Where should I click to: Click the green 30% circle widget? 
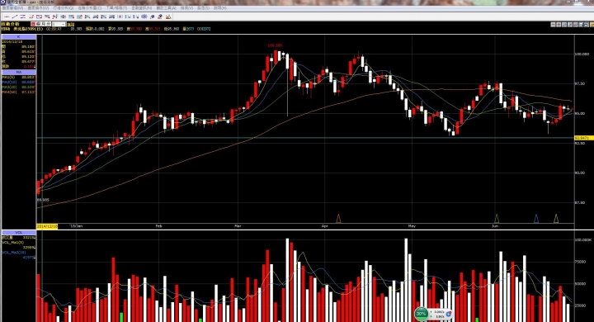422,314
